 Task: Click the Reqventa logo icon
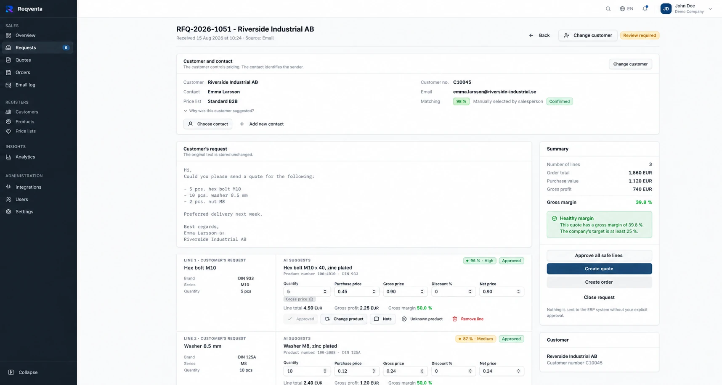(9, 9)
